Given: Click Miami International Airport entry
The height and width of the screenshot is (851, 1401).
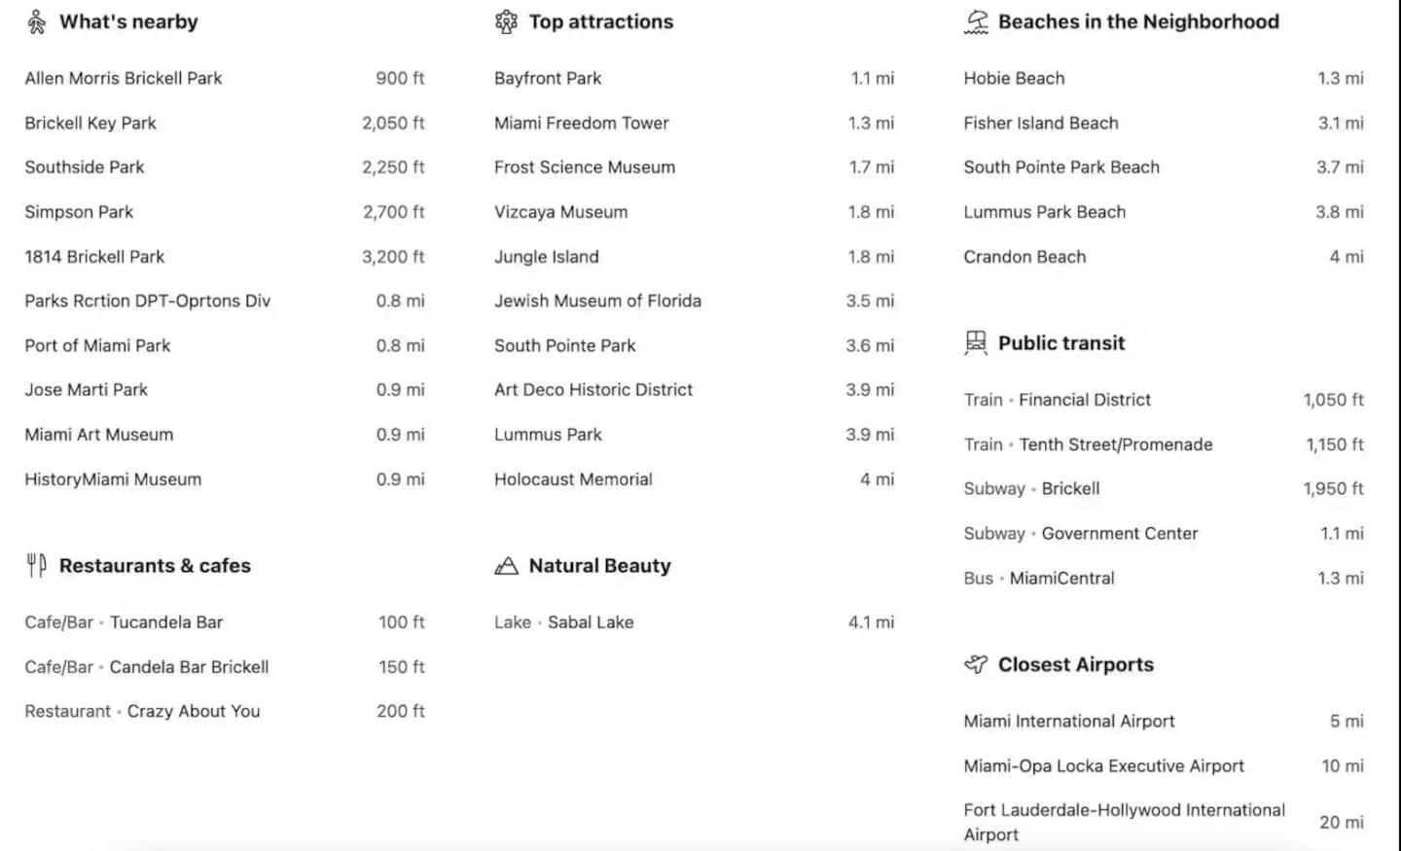Looking at the screenshot, I should coord(1164,721).
